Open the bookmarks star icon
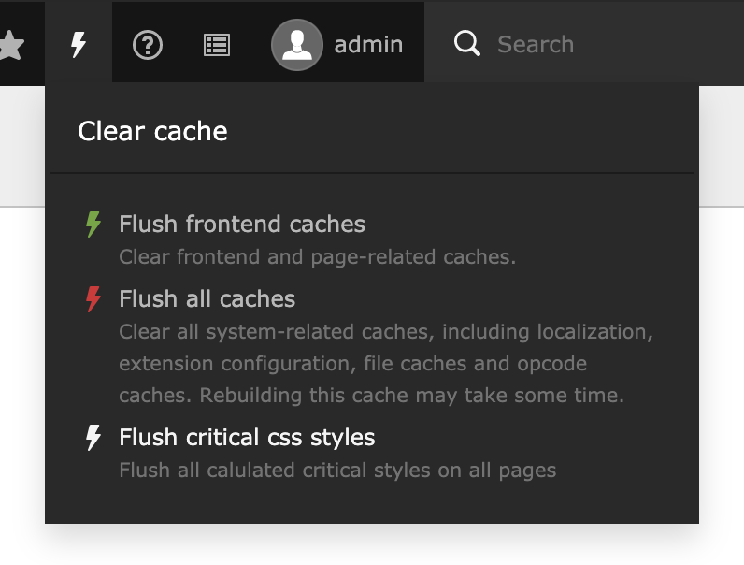 click(x=9, y=44)
